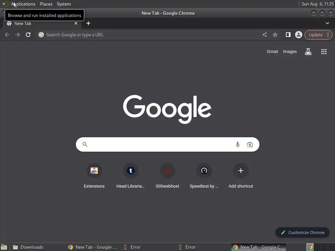Open the System menu
Viewport: 335px width, 251px height.
(x=64, y=4)
